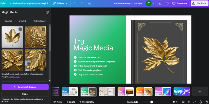Click the cloud save status icon
The height and width of the screenshot is (104, 209).
(90, 3)
